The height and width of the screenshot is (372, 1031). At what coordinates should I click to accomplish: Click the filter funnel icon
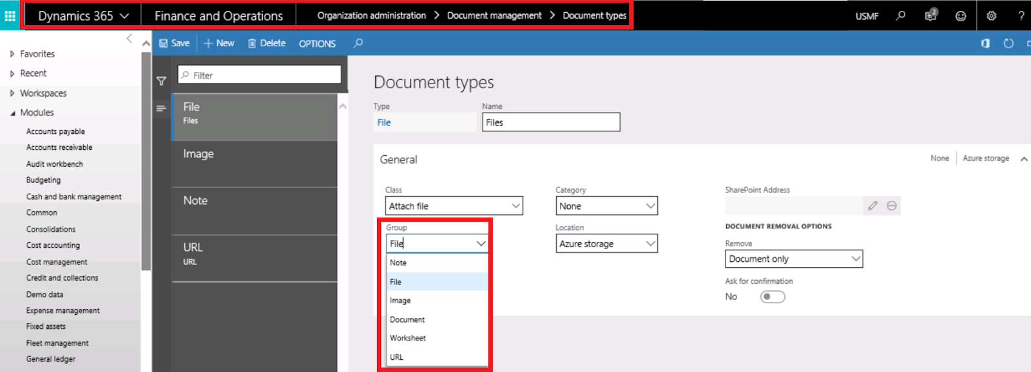161,81
